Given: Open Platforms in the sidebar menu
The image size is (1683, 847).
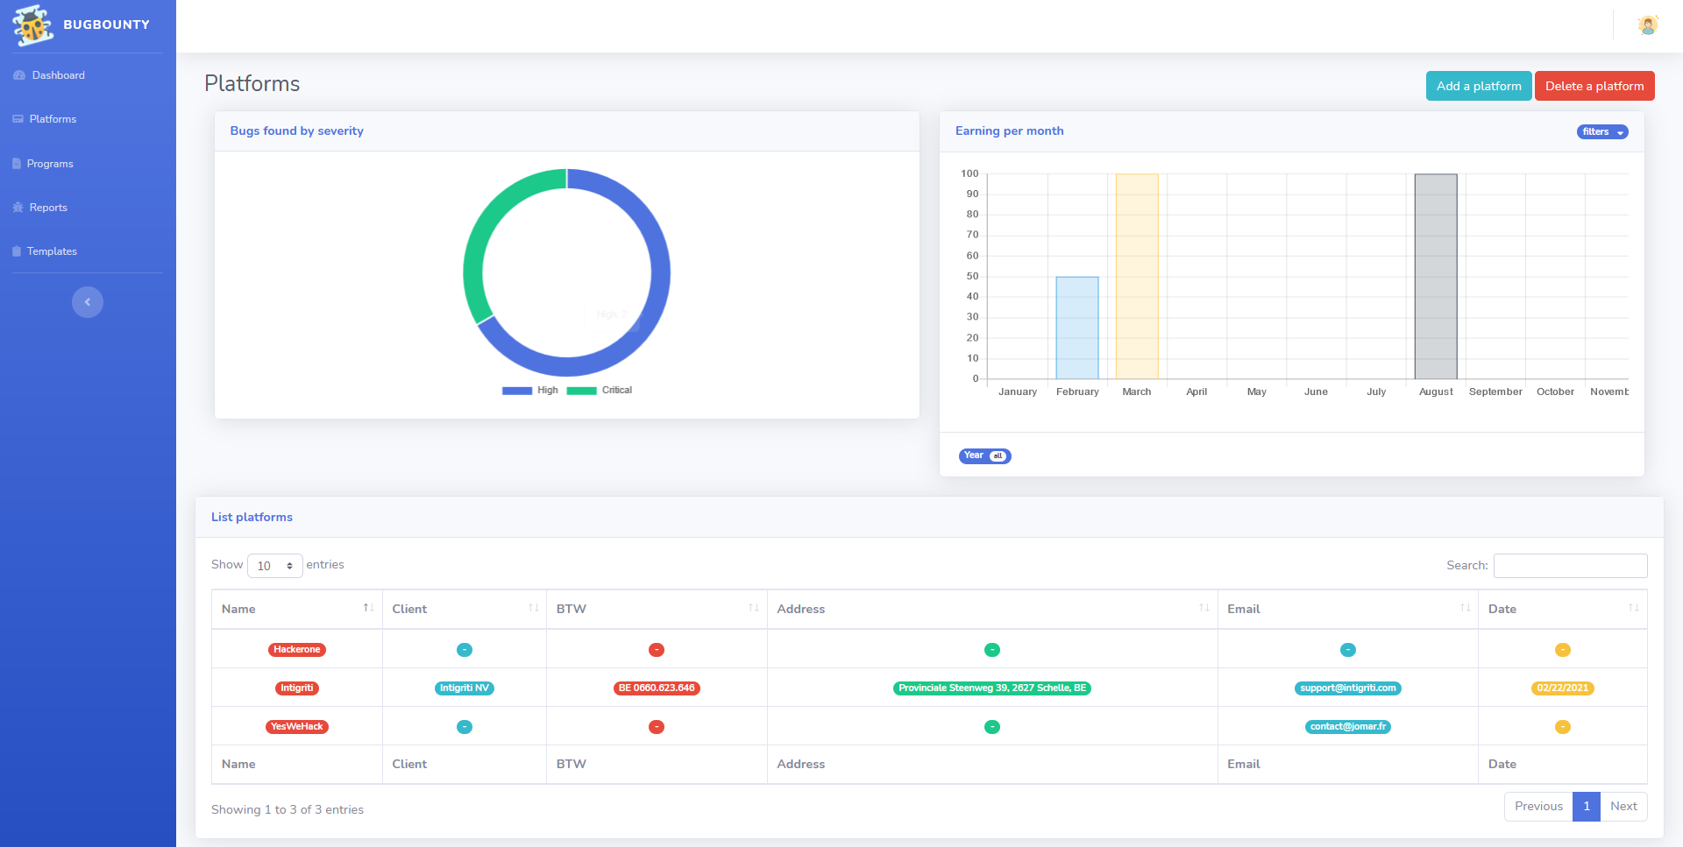Looking at the screenshot, I should point(53,119).
